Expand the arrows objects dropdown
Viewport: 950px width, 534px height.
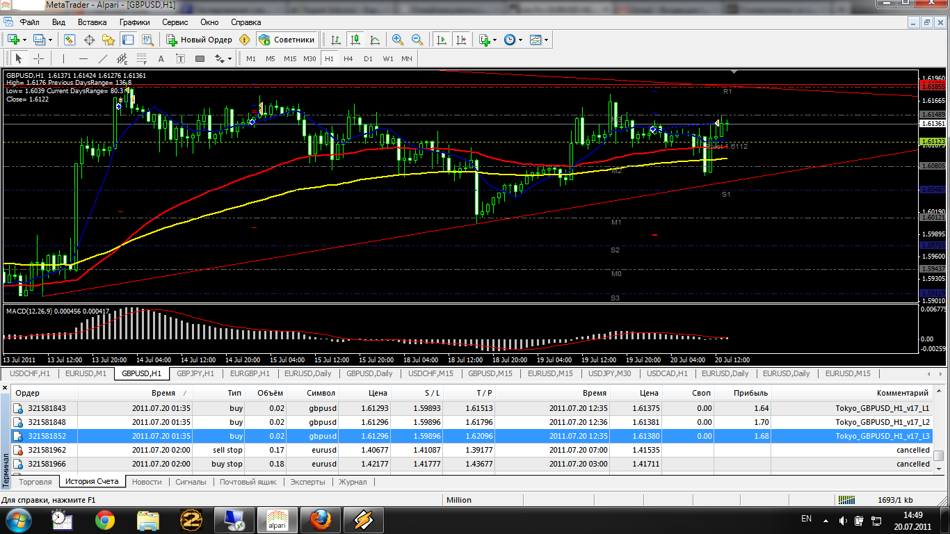[x=230, y=58]
